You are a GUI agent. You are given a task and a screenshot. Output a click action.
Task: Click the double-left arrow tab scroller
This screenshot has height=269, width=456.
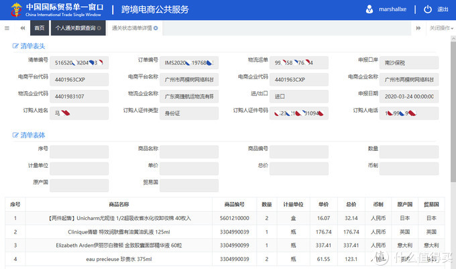click(23, 28)
